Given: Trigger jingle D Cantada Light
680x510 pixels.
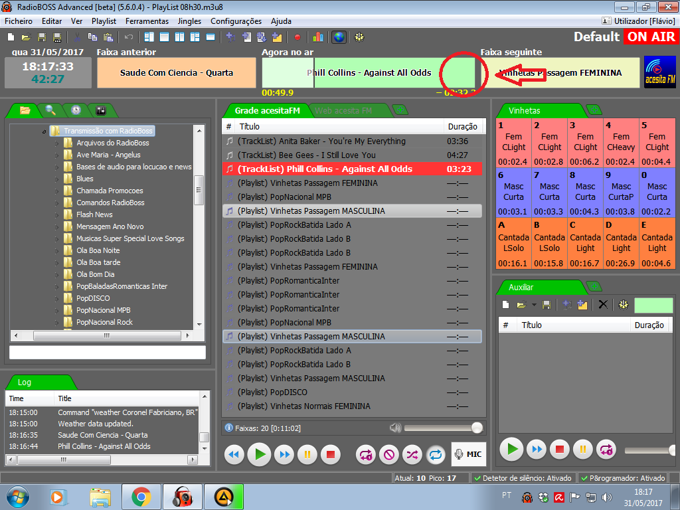Looking at the screenshot, I should click(x=621, y=243).
